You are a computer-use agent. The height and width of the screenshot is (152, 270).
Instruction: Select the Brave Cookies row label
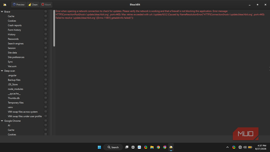tap(12, 21)
